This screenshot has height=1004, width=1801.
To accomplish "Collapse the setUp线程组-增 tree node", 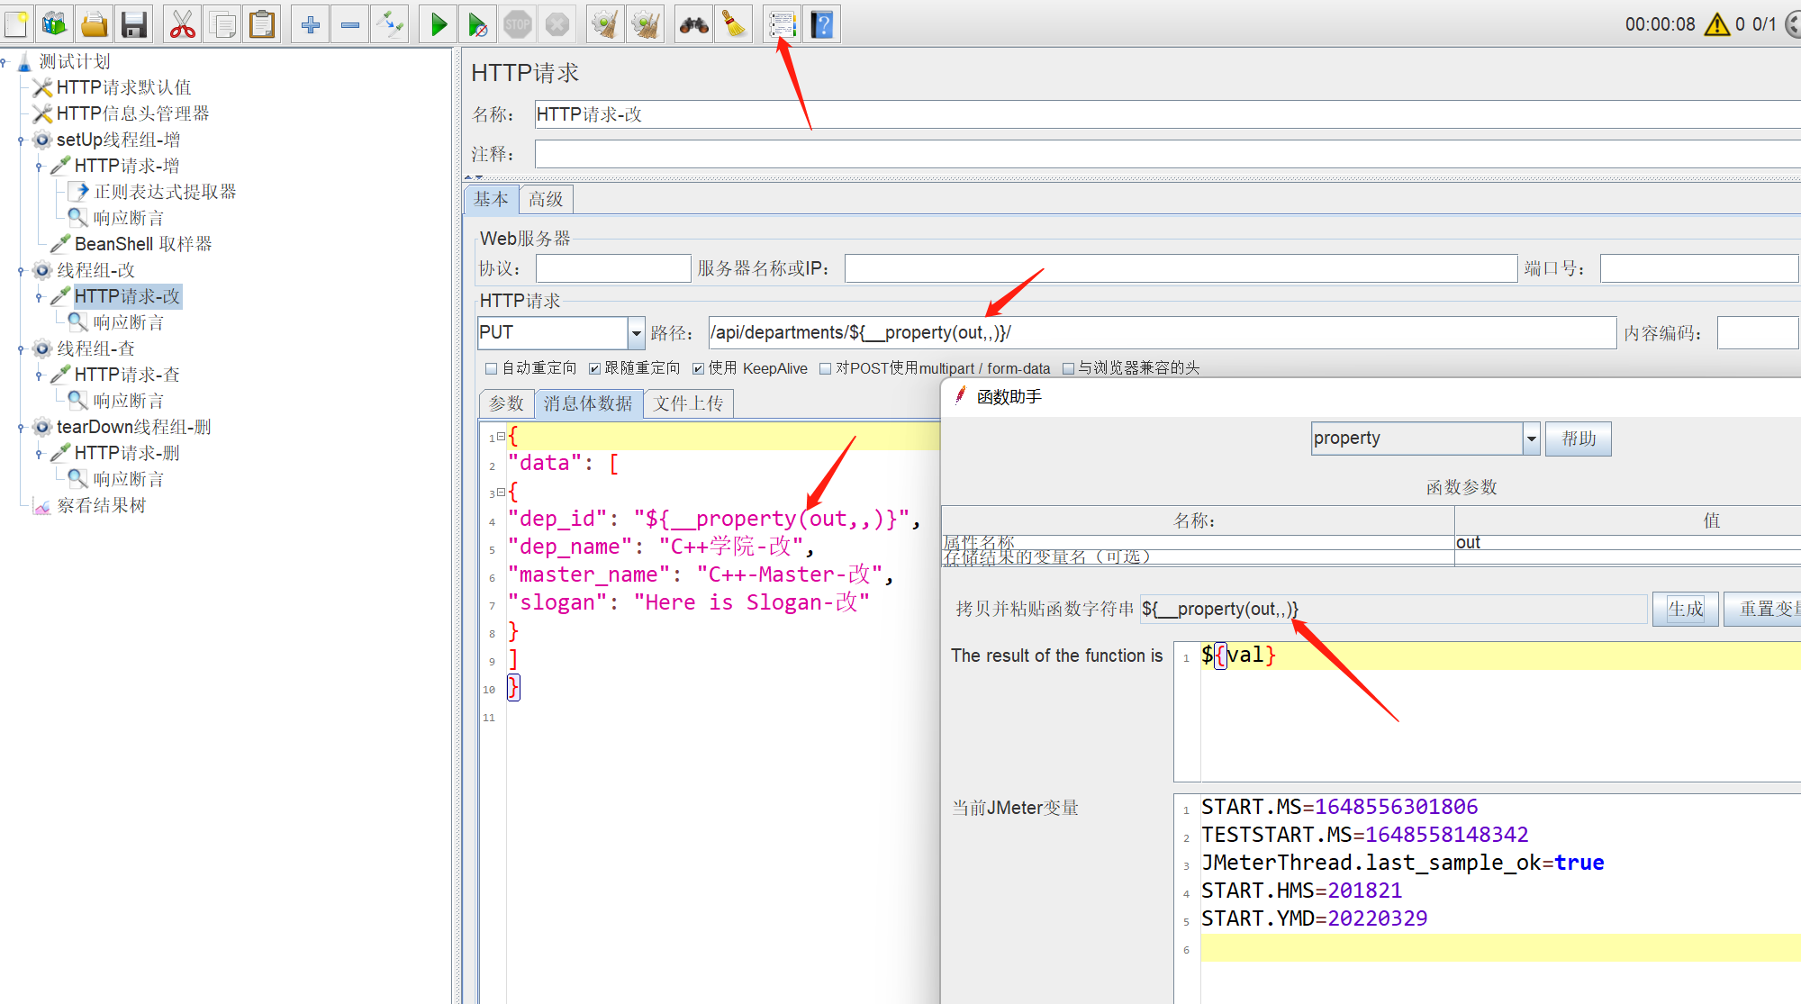I will coord(21,140).
